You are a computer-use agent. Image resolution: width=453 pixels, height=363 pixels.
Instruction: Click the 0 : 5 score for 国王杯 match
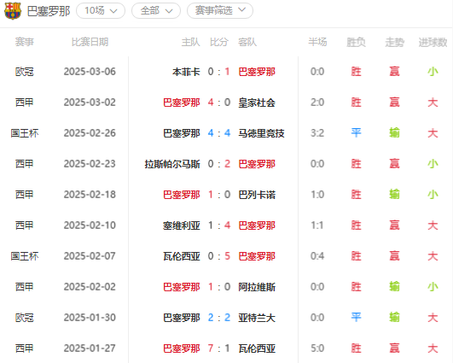point(219,256)
